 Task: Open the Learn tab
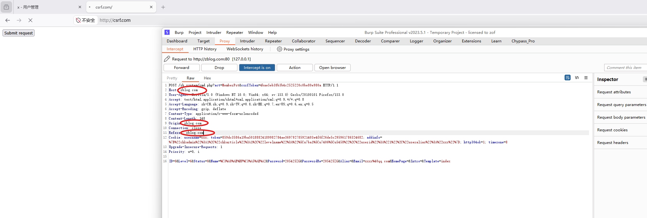496,41
